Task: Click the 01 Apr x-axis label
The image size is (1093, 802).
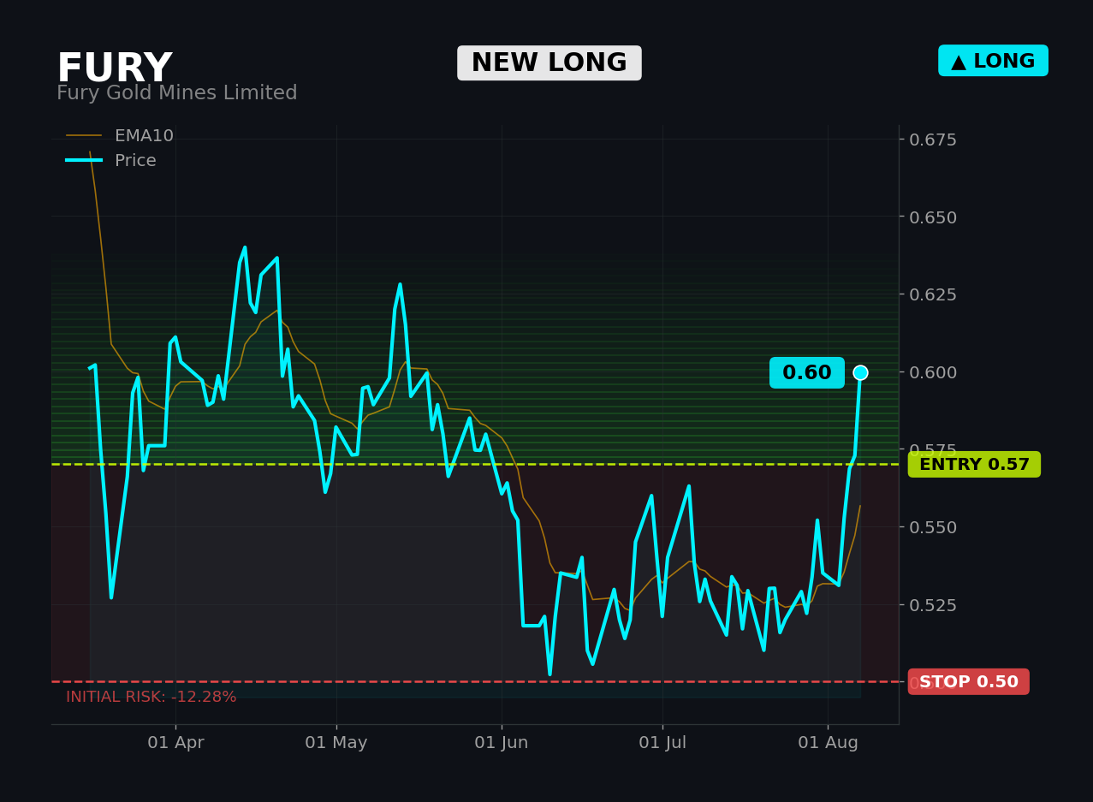Action: [x=175, y=743]
